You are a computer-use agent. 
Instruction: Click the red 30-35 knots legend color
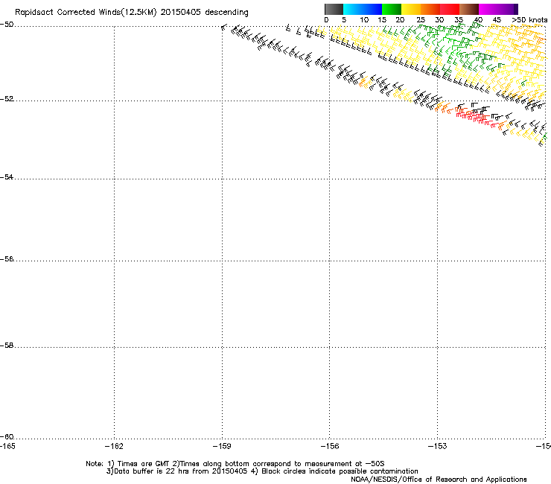450,9
